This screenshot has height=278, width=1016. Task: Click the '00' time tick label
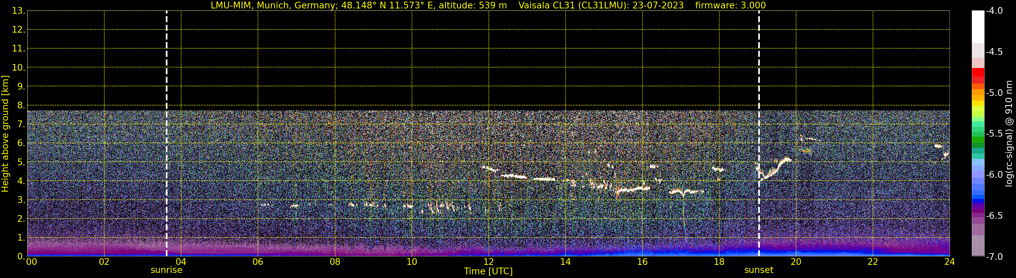pos(32,262)
